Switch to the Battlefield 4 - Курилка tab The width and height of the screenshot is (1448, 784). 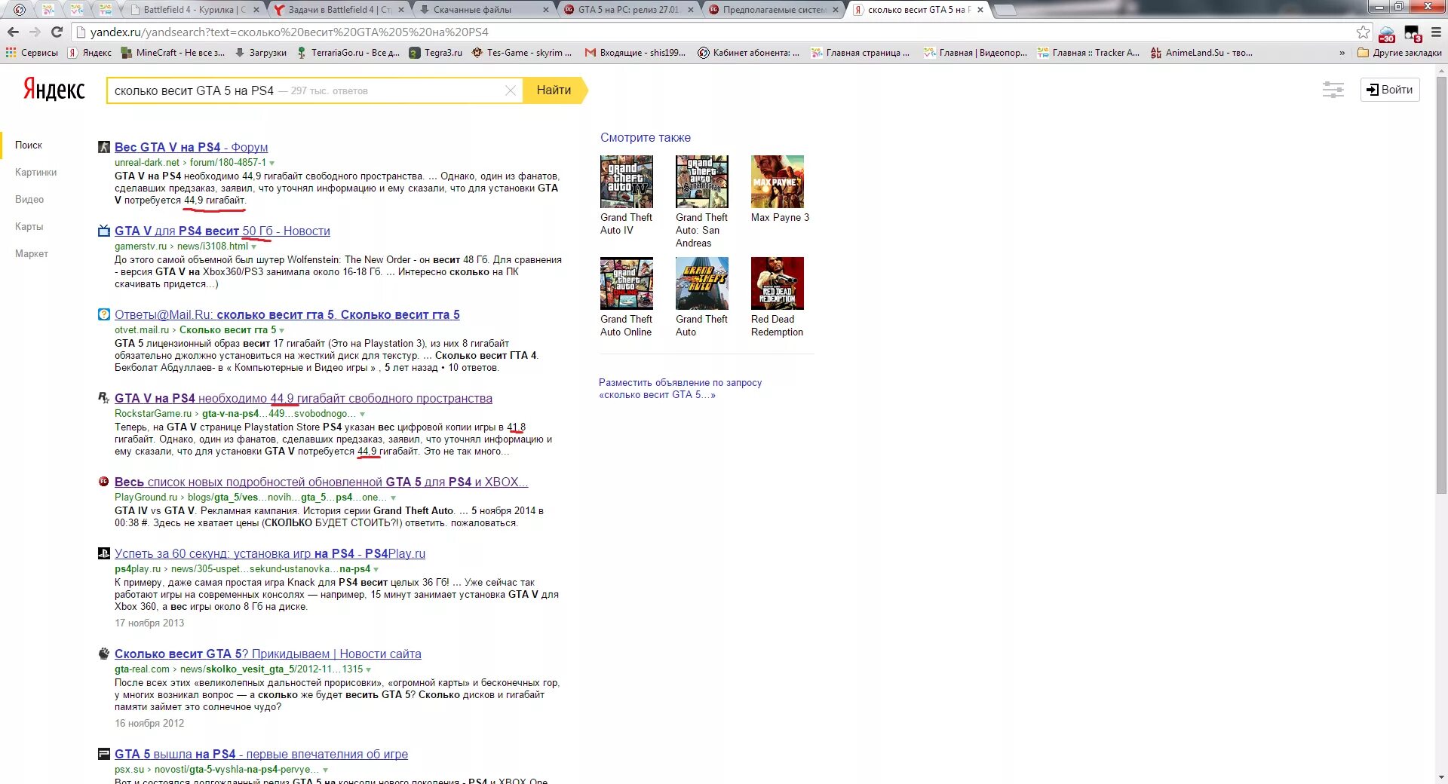pos(193,10)
